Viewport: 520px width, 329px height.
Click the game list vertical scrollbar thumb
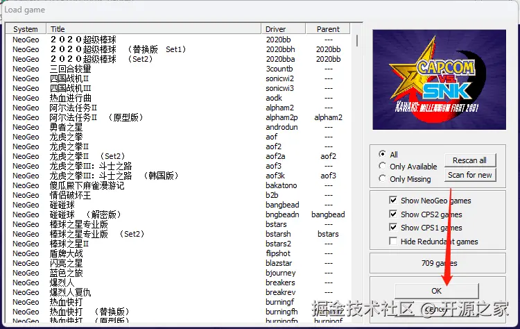(x=357, y=40)
